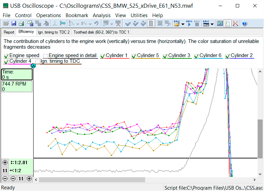Save with the floppy disk icon
This screenshot has width=264, height=191.
pos(14,23)
